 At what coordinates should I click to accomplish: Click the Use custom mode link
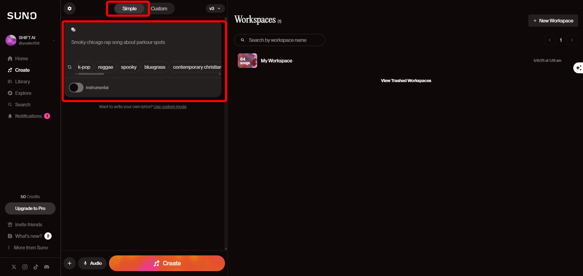170,107
